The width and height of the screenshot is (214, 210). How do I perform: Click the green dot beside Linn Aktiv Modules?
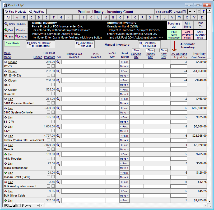(6, 154)
